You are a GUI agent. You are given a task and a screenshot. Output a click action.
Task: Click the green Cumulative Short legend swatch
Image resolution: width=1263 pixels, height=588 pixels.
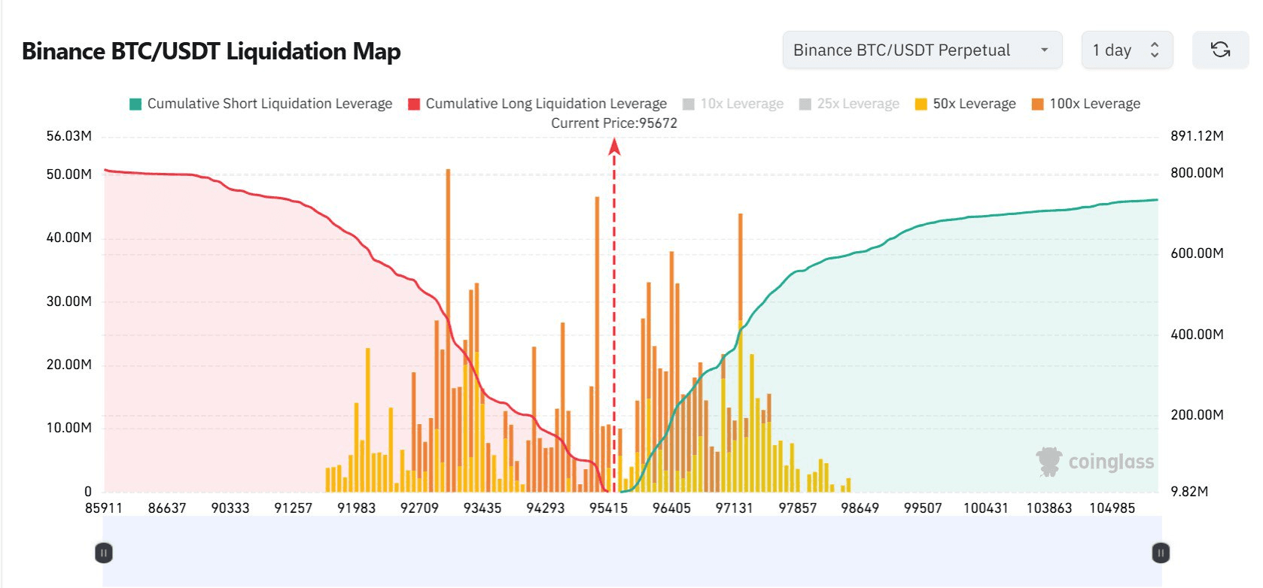(x=135, y=105)
